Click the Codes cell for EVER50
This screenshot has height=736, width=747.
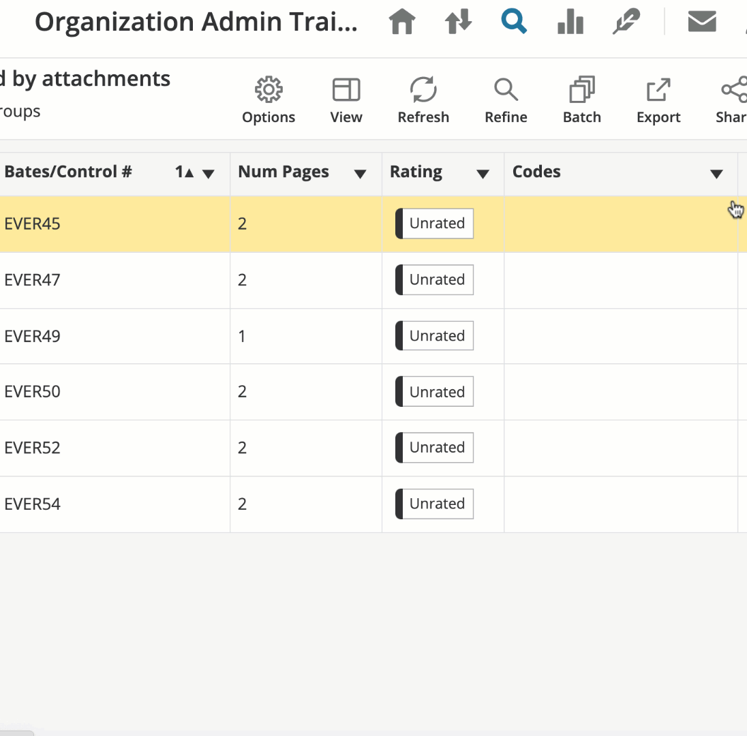pos(621,392)
